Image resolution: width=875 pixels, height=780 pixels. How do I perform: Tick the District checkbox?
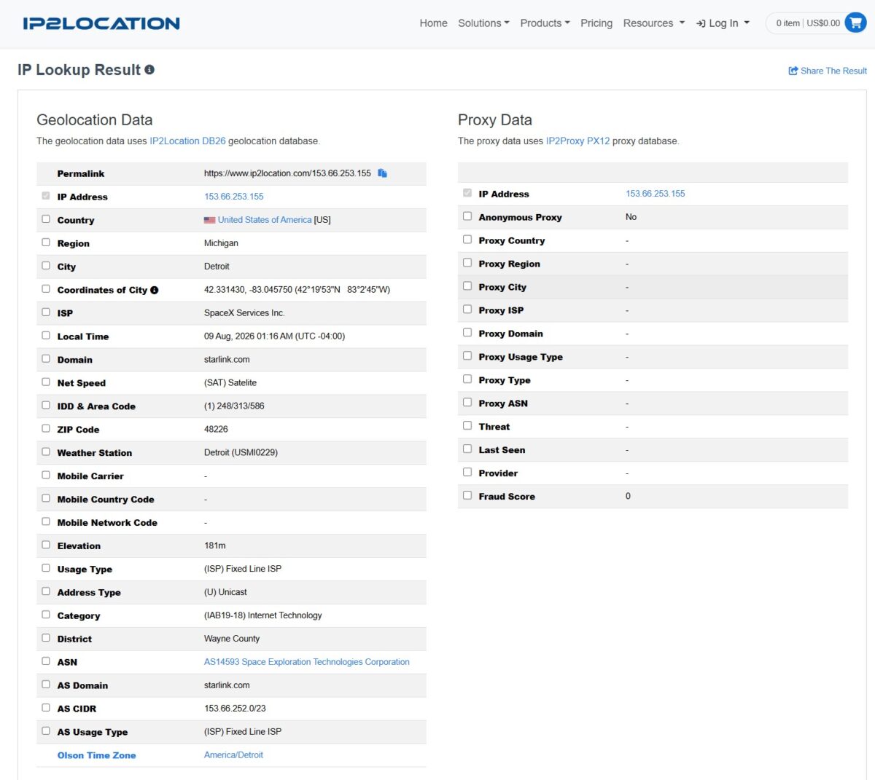[x=46, y=638]
